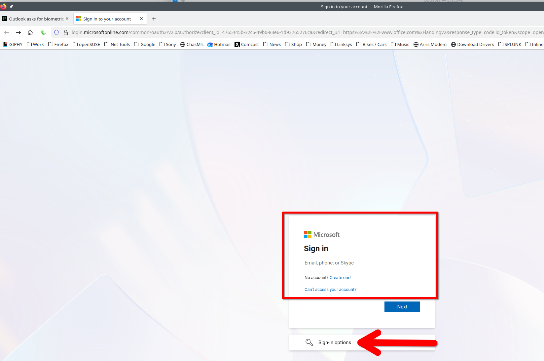Click the green extension icon beside Home

pos(43,32)
